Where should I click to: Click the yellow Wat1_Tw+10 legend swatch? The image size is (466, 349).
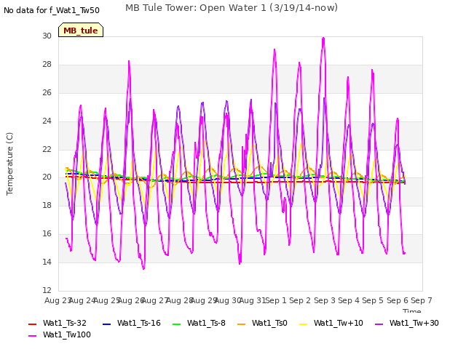[303, 324]
